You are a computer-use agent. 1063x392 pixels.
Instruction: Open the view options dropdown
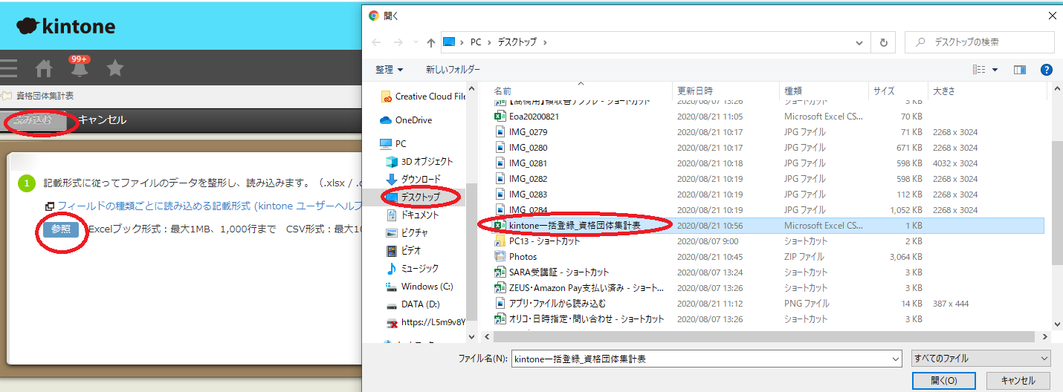point(995,70)
